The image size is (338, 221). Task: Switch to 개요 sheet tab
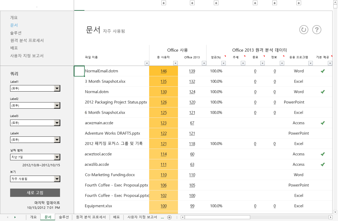coord(33,217)
